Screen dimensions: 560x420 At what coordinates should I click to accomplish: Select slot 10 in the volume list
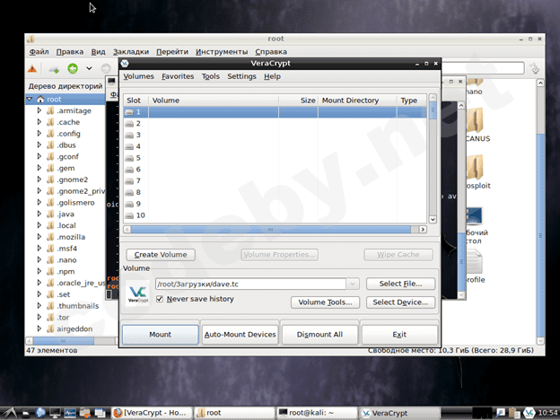[x=275, y=215]
